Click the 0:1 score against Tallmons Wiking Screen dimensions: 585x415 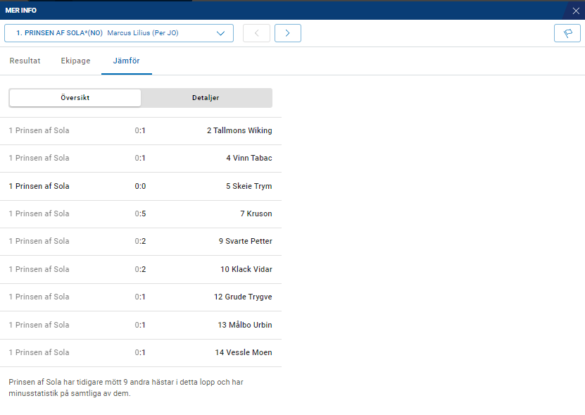click(x=140, y=130)
